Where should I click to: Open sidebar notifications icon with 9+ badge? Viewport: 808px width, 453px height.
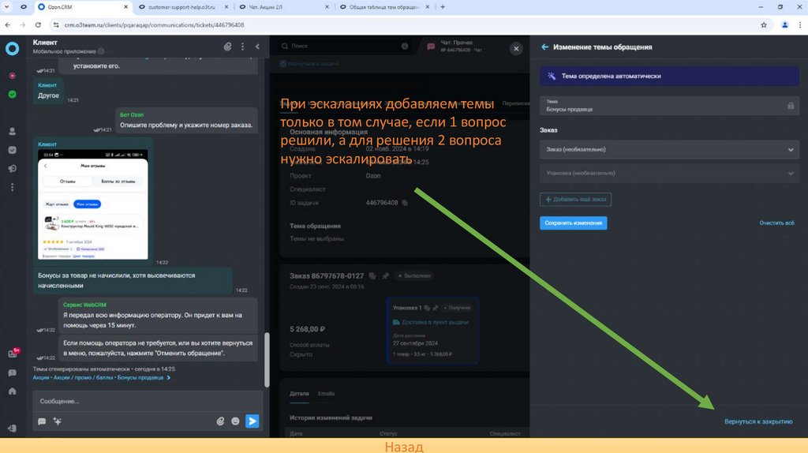[13, 353]
